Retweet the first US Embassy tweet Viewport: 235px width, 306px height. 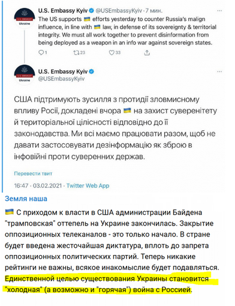pyautogui.click(x=76, y=53)
